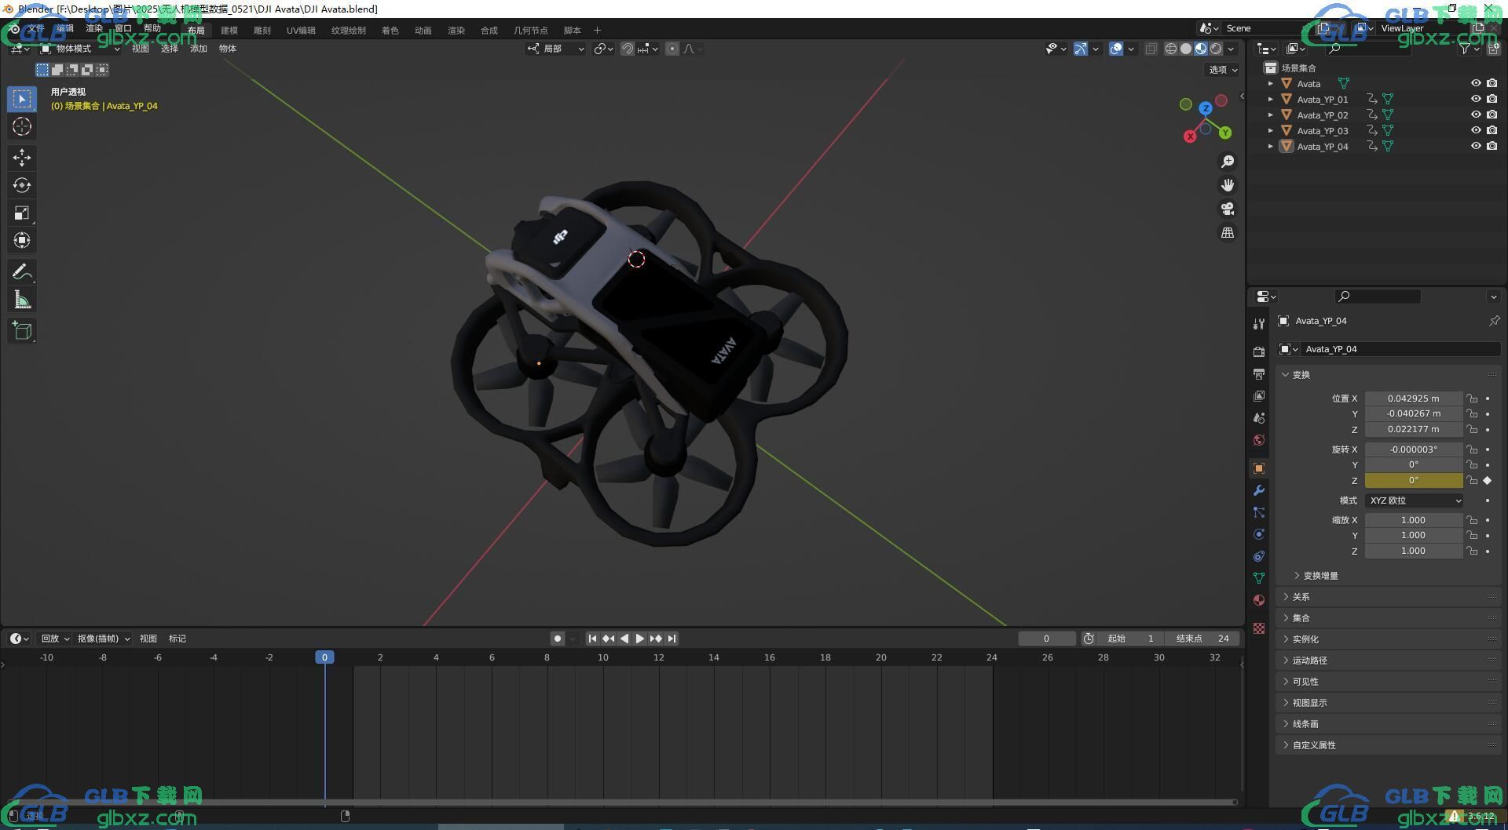Switch to the UV编辑 workspace tab
1508x830 pixels.
(301, 31)
